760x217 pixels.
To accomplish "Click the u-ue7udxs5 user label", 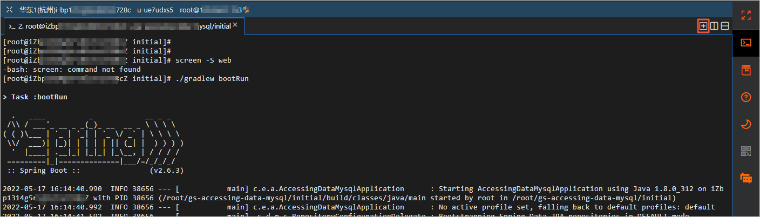I will [155, 10].
